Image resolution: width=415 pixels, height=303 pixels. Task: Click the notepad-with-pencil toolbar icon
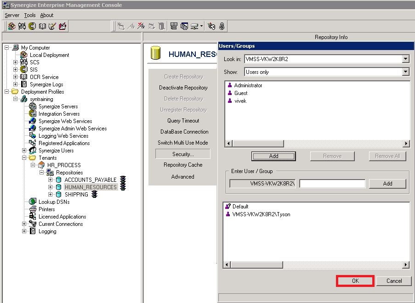click(x=52, y=26)
